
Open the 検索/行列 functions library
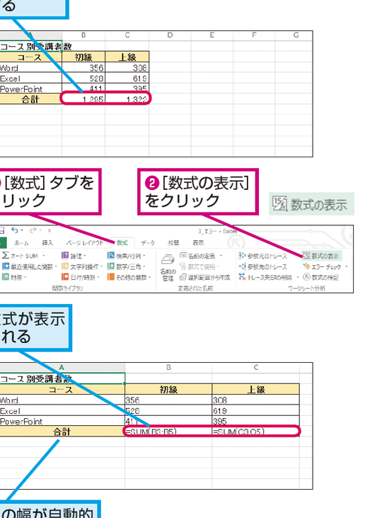[x=126, y=256]
